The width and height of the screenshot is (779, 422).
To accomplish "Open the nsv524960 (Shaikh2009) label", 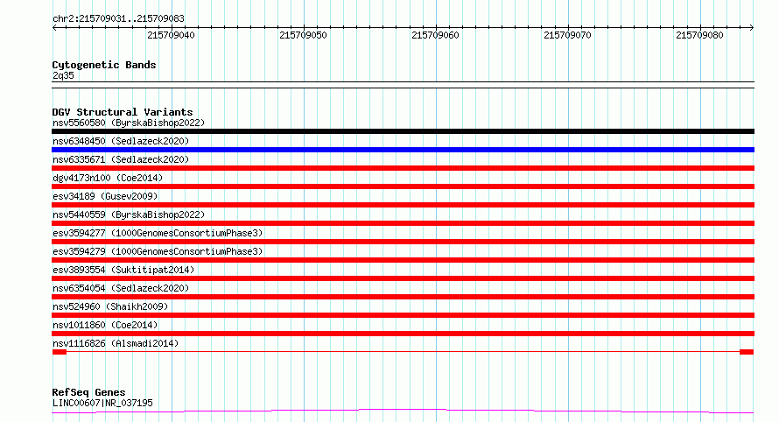I will [110, 306].
